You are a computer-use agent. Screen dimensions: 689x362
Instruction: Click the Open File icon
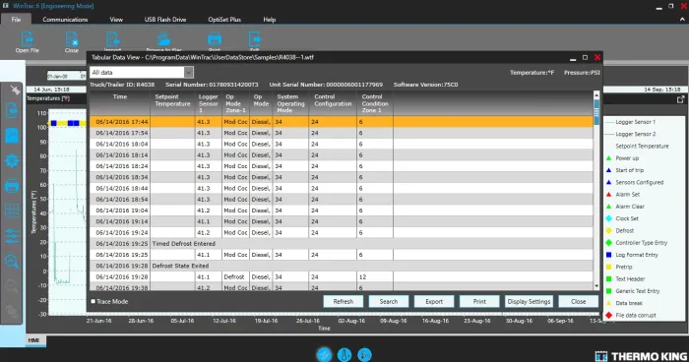point(28,39)
